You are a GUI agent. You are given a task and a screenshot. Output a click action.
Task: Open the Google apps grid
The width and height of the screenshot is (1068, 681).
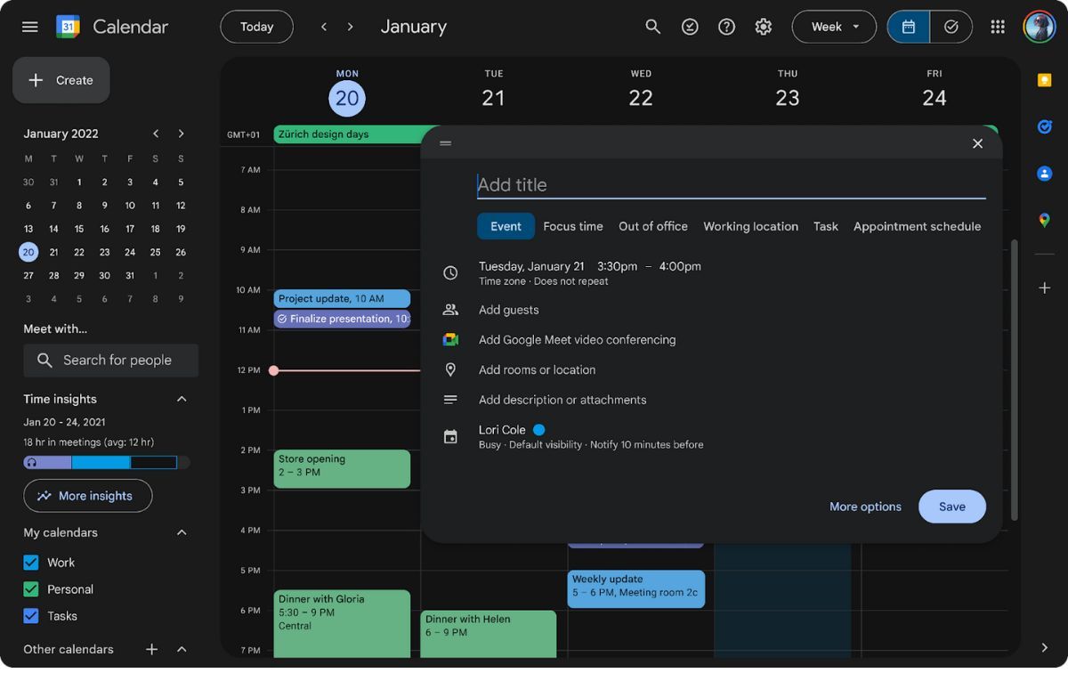[x=998, y=27]
